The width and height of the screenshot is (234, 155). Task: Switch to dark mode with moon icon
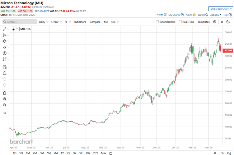[228, 22]
